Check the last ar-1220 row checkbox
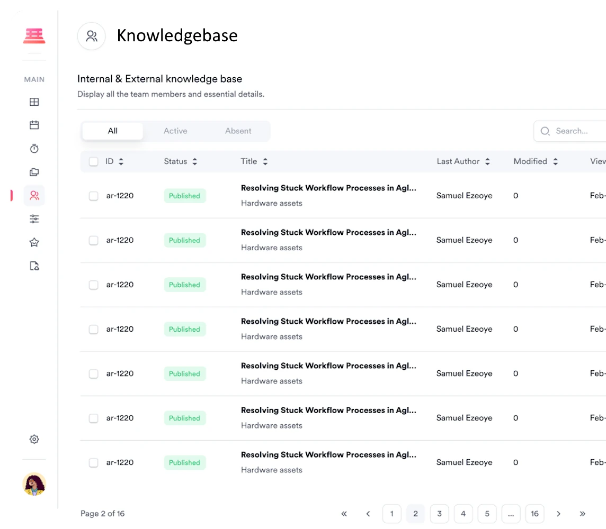This screenshot has width=606, height=529. click(x=94, y=463)
